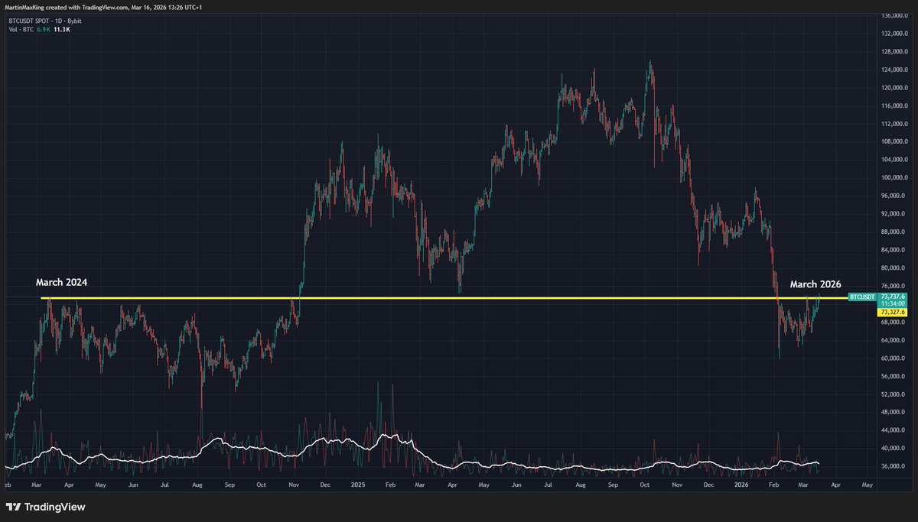Click the 64,000.0 price axis label

click(894, 340)
